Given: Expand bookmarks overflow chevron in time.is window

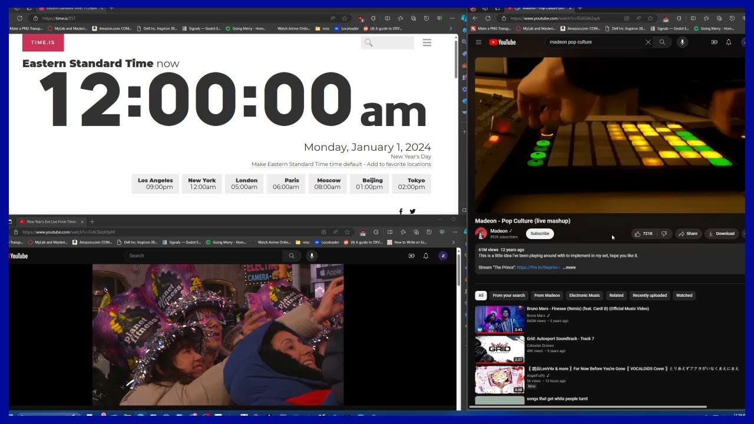Looking at the screenshot, I should [451, 28].
